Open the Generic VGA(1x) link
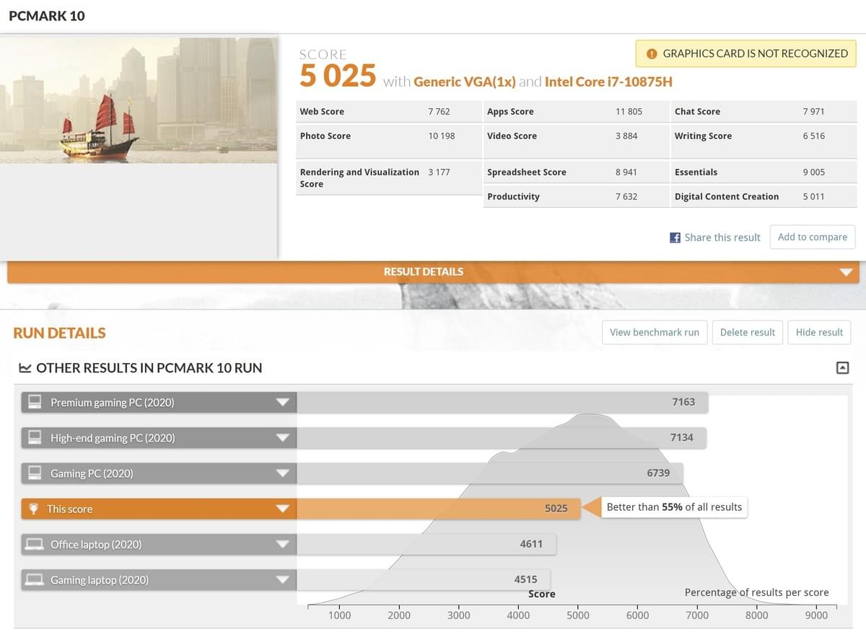The height and width of the screenshot is (635, 866). tap(465, 82)
